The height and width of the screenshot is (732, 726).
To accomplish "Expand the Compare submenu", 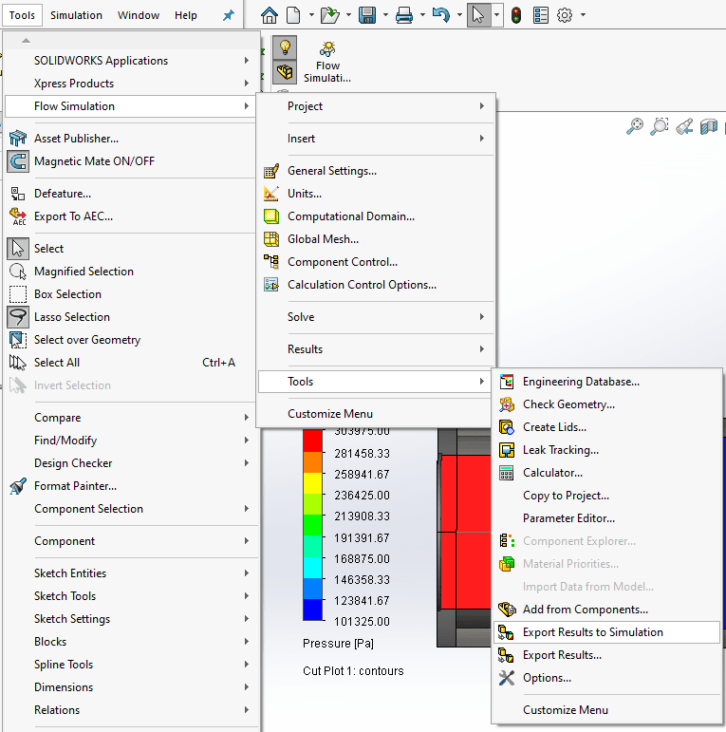I will click(132, 418).
